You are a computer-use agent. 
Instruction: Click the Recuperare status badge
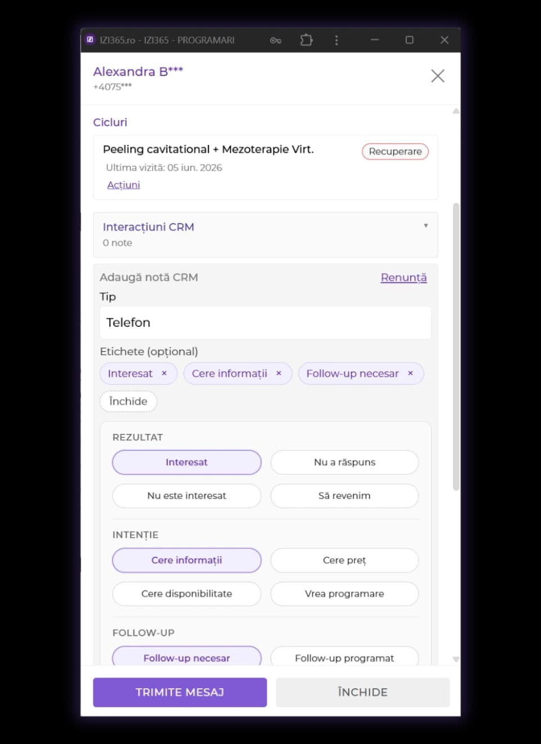(x=395, y=151)
